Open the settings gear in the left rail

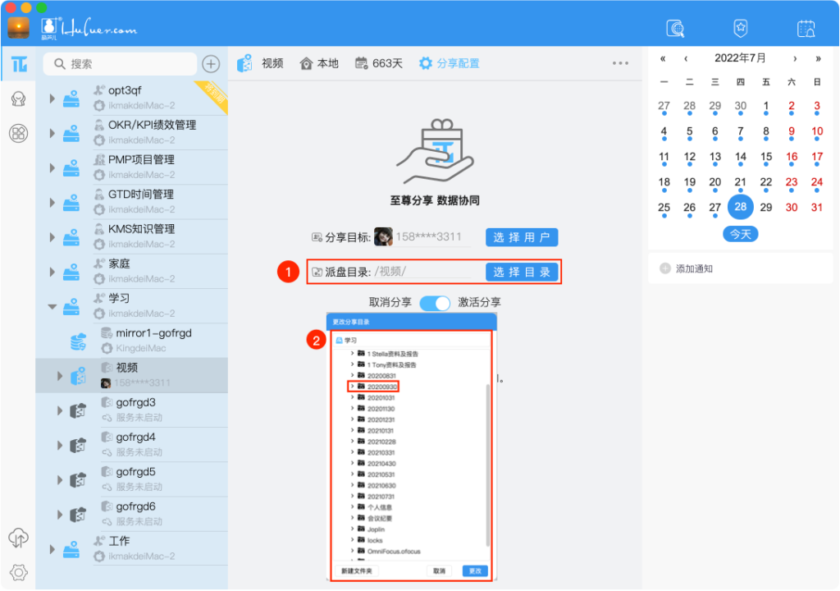(x=19, y=572)
